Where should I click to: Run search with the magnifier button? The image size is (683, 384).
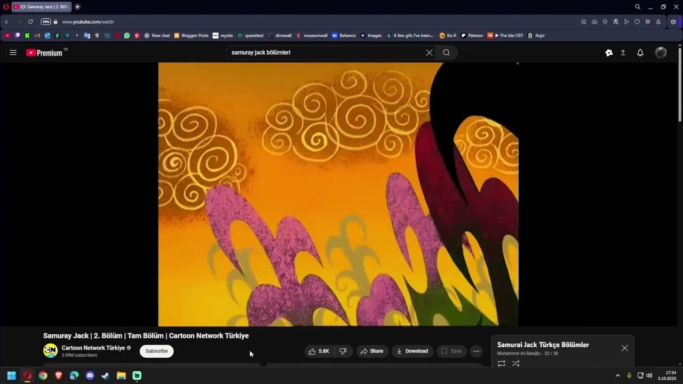(x=447, y=53)
